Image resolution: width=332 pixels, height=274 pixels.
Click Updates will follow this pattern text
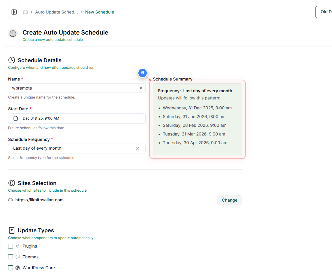pos(189,98)
